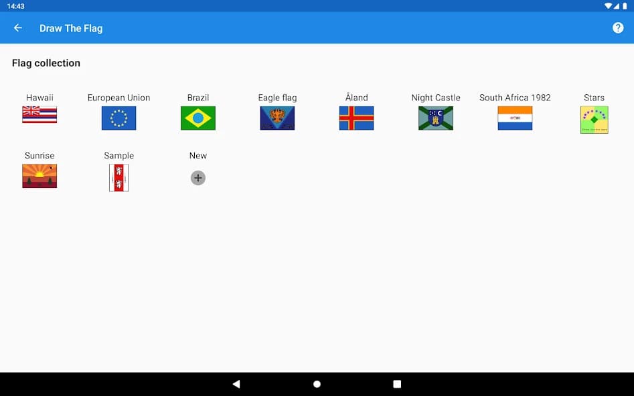The width and height of the screenshot is (634, 396).
Task: Tap the back arrow beside Draw The Flag
Action: coord(17,28)
